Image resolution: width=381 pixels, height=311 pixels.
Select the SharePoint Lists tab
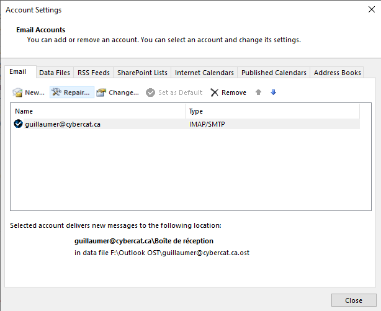[x=140, y=73]
